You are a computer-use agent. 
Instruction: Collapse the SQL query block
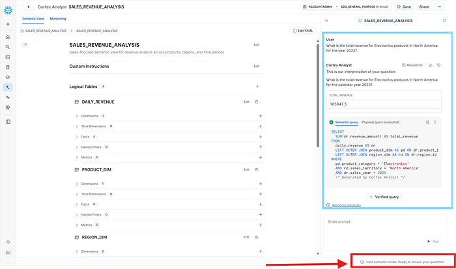[x=435, y=122]
